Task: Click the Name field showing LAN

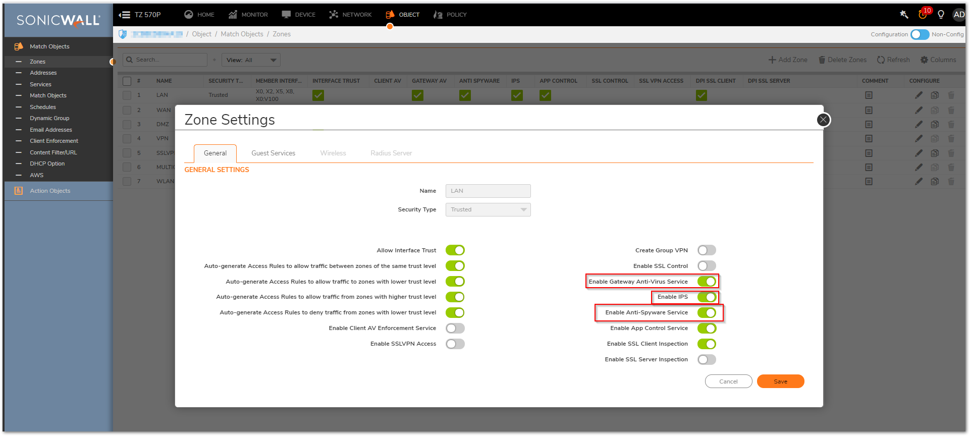Action: (488, 191)
